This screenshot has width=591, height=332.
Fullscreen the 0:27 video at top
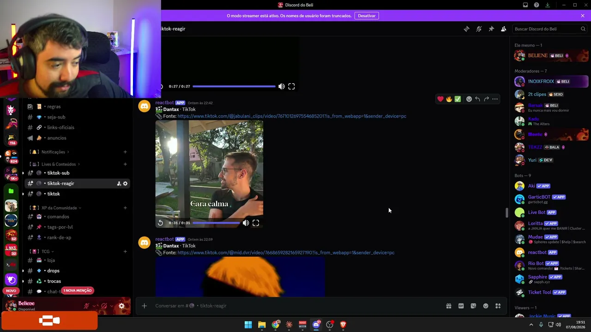point(292,86)
